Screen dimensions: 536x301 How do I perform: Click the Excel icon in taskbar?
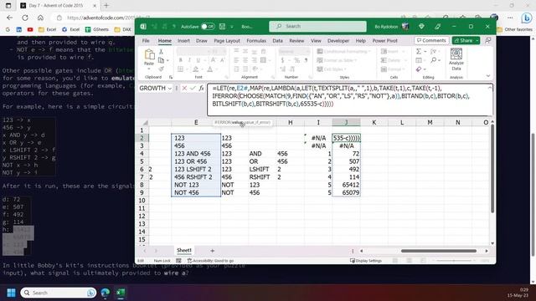[121, 293]
